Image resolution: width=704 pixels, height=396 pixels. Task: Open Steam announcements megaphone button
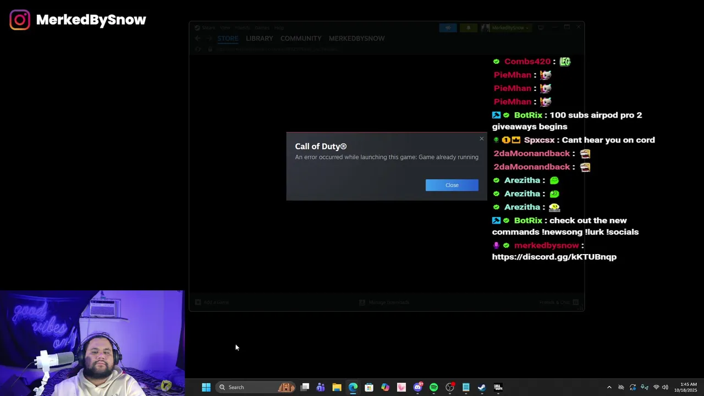[448, 28]
